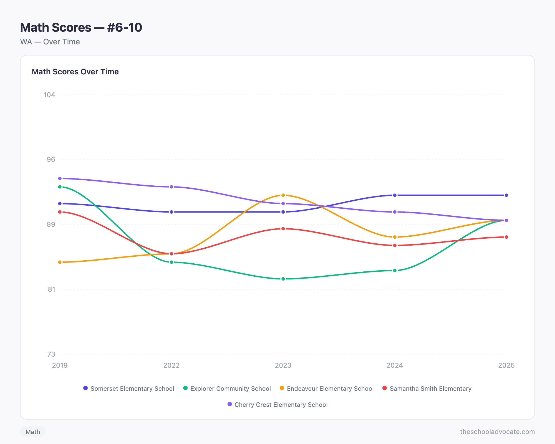This screenshot has height=444, width=555.
Task: Click the Explorer Community School green legend dot
Action: point(185,388)
